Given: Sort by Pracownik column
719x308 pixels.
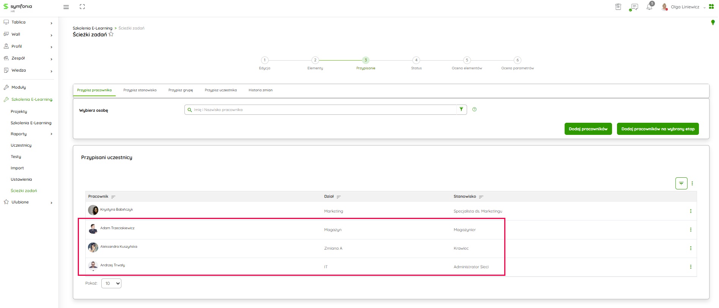Looking at the screenshot, I should pyautogui.click(x=113, y=197).
